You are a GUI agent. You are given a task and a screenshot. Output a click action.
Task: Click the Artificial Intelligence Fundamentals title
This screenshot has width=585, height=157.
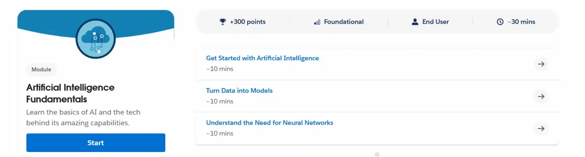pyautogui.click(x=70, y=93)
